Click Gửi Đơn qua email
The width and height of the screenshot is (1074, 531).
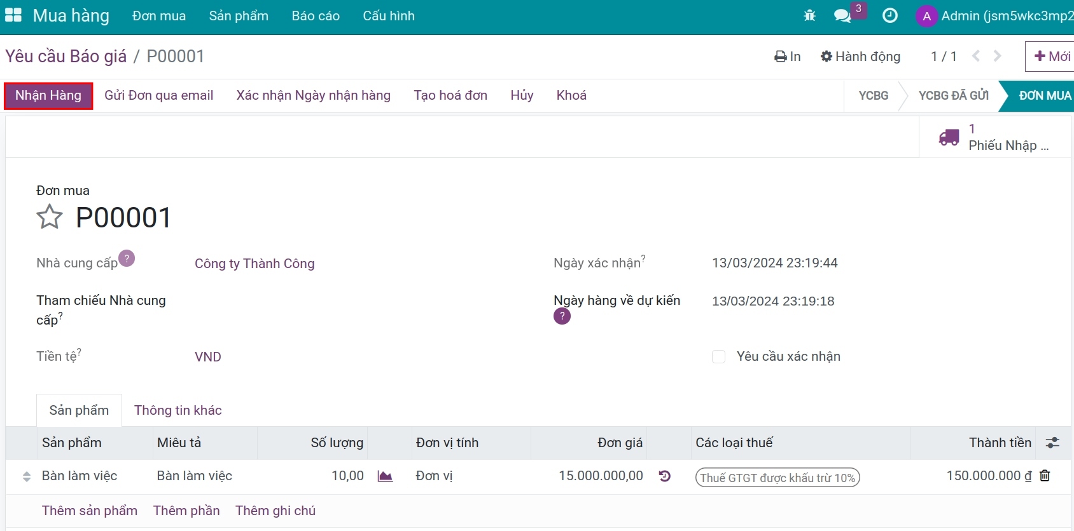[159, 95]
